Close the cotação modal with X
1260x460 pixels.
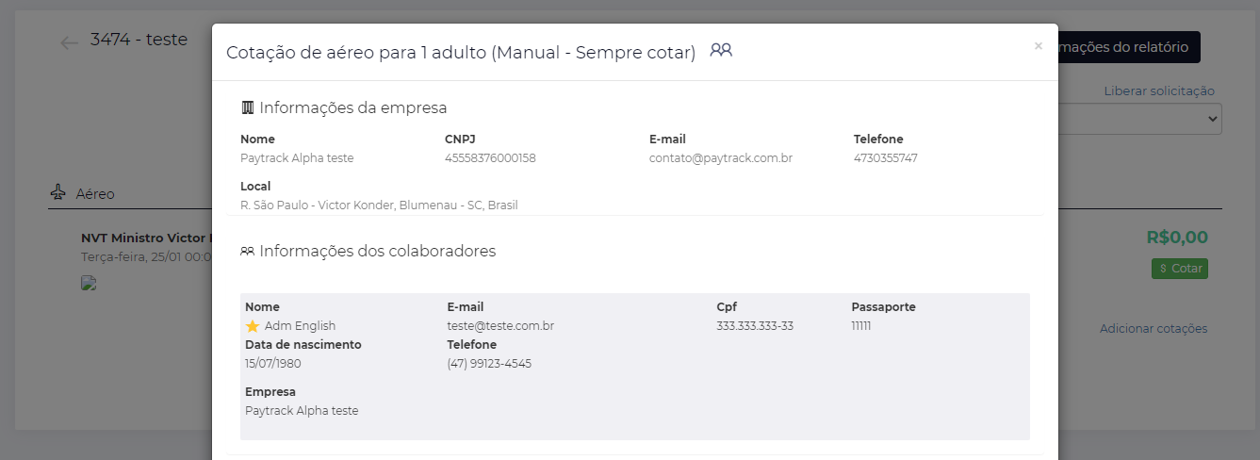1039,45
